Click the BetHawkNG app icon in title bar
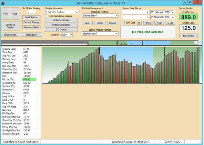The width and height of the screenshot is (204, 145). 3,3
